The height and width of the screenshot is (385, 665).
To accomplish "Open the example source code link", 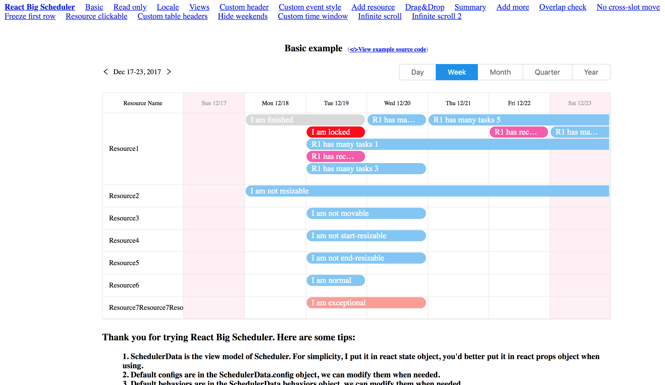I will pyautogui.click(x=388, y=49).
